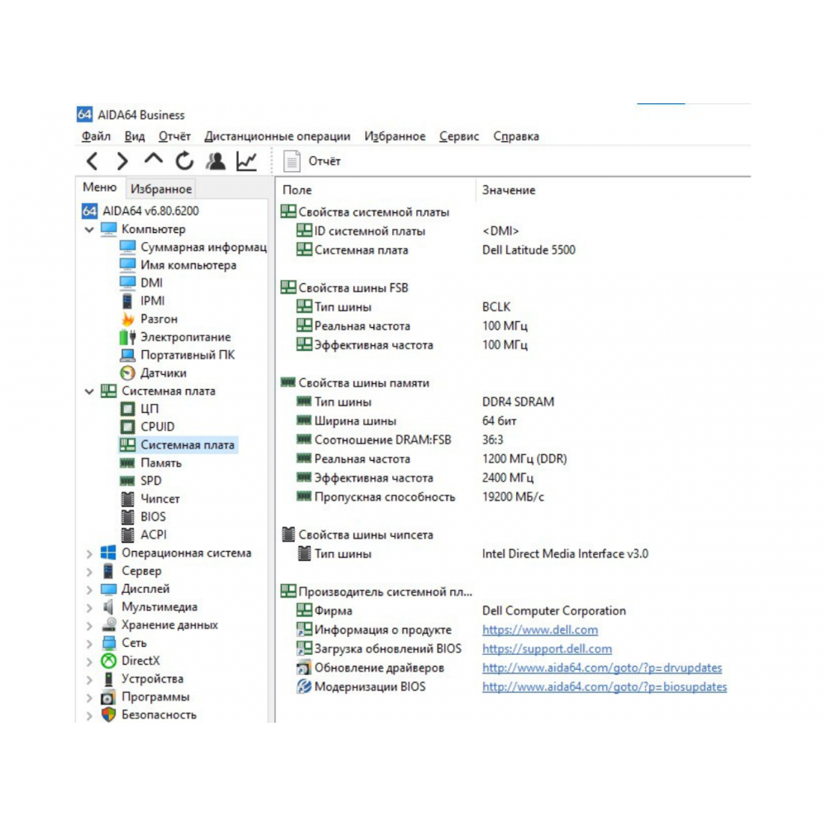Click the Датчики gauge icon
The height and width of the screenshot is (826, 826).
(127, 373)
